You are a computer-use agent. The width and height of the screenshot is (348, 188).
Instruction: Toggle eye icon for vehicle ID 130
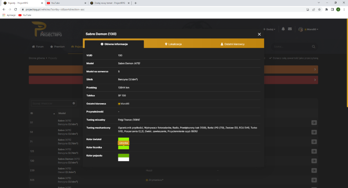click(314, 161)
